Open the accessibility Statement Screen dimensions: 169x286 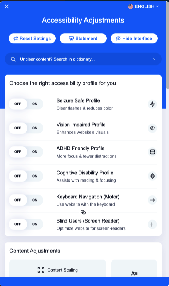(x=83, y=39)
